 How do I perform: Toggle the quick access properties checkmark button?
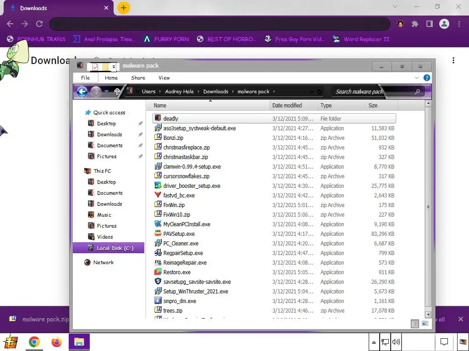pyautogui.click(x=95, y=67)
